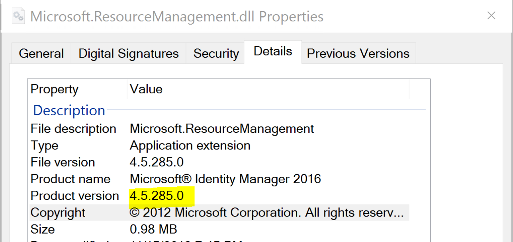
Task: Select the File description row
Action: point(73,128)
